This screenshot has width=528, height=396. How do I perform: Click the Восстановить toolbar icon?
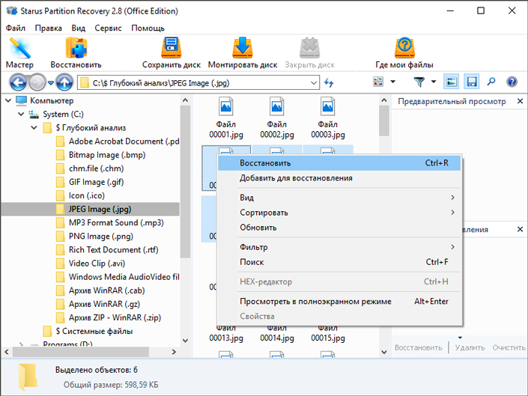pos(76,53)
